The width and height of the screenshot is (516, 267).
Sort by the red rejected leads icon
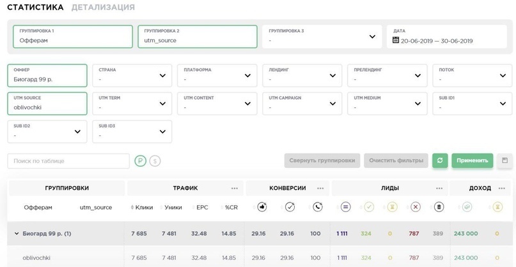tap(416, 207)
